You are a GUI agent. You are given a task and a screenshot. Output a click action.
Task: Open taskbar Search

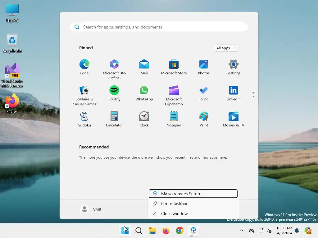[139, 231]
